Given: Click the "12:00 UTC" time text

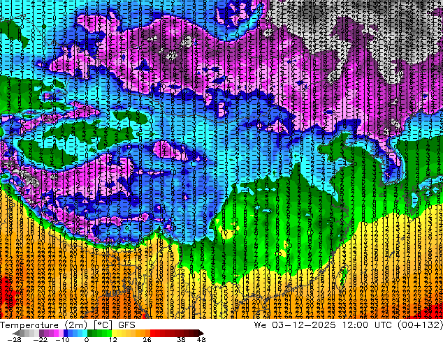Looking at the screenshot, I should (x=367, y=325).
